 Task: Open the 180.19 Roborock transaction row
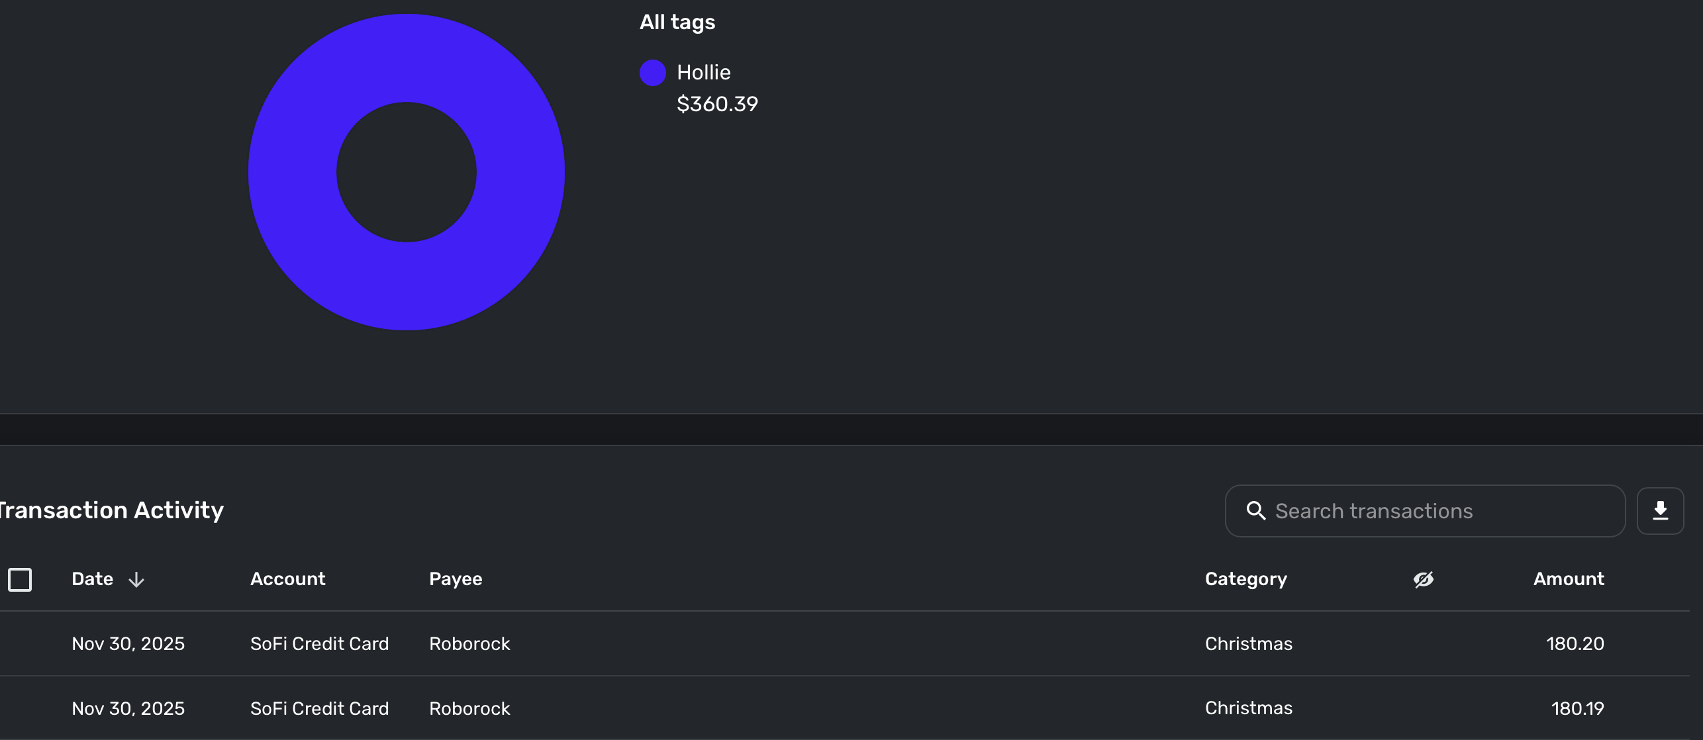click(x=795, y=708)
